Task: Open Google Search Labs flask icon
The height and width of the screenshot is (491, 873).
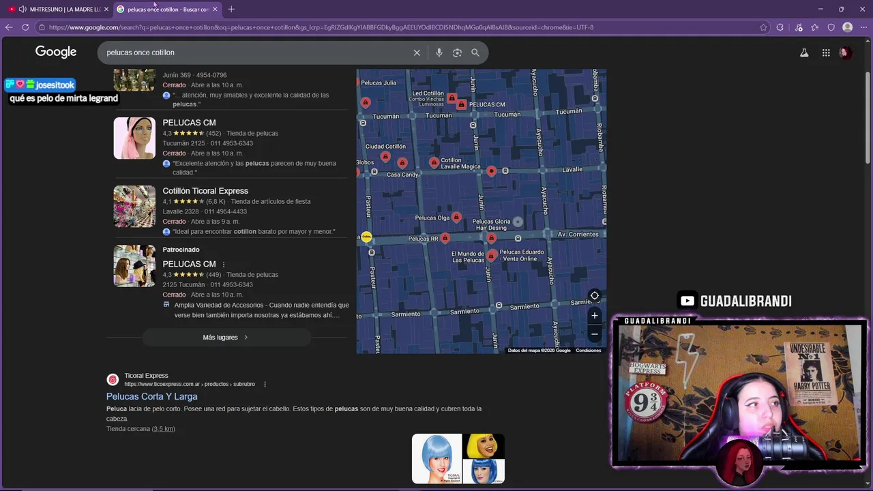Action: 804,53
